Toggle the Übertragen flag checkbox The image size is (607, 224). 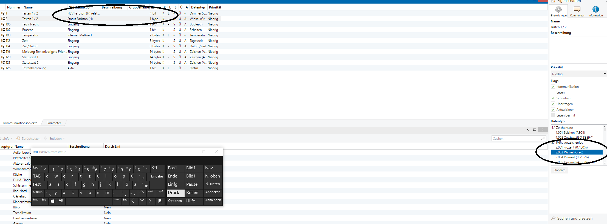tap(553, 104)
